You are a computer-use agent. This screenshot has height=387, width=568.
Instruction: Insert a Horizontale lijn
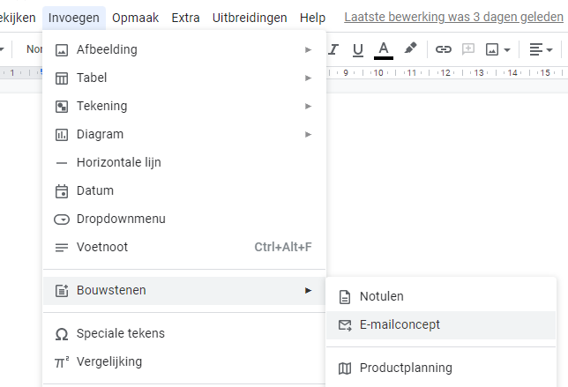pos(184,162)
